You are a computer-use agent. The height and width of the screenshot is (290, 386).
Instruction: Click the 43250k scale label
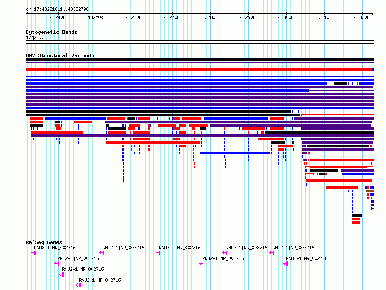click(95, 17)
